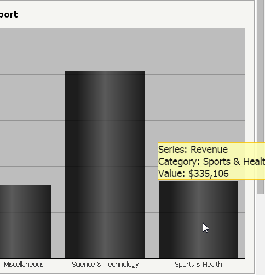Click the top edge of Sports & Health bar
This screenshot has width=265, height=275.
[x=198, y=181]
